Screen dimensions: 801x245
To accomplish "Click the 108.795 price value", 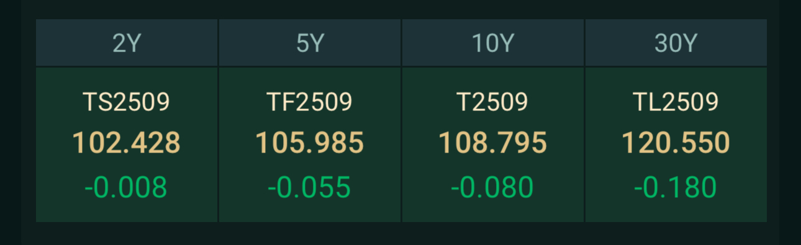I will (x=492, y=143).
